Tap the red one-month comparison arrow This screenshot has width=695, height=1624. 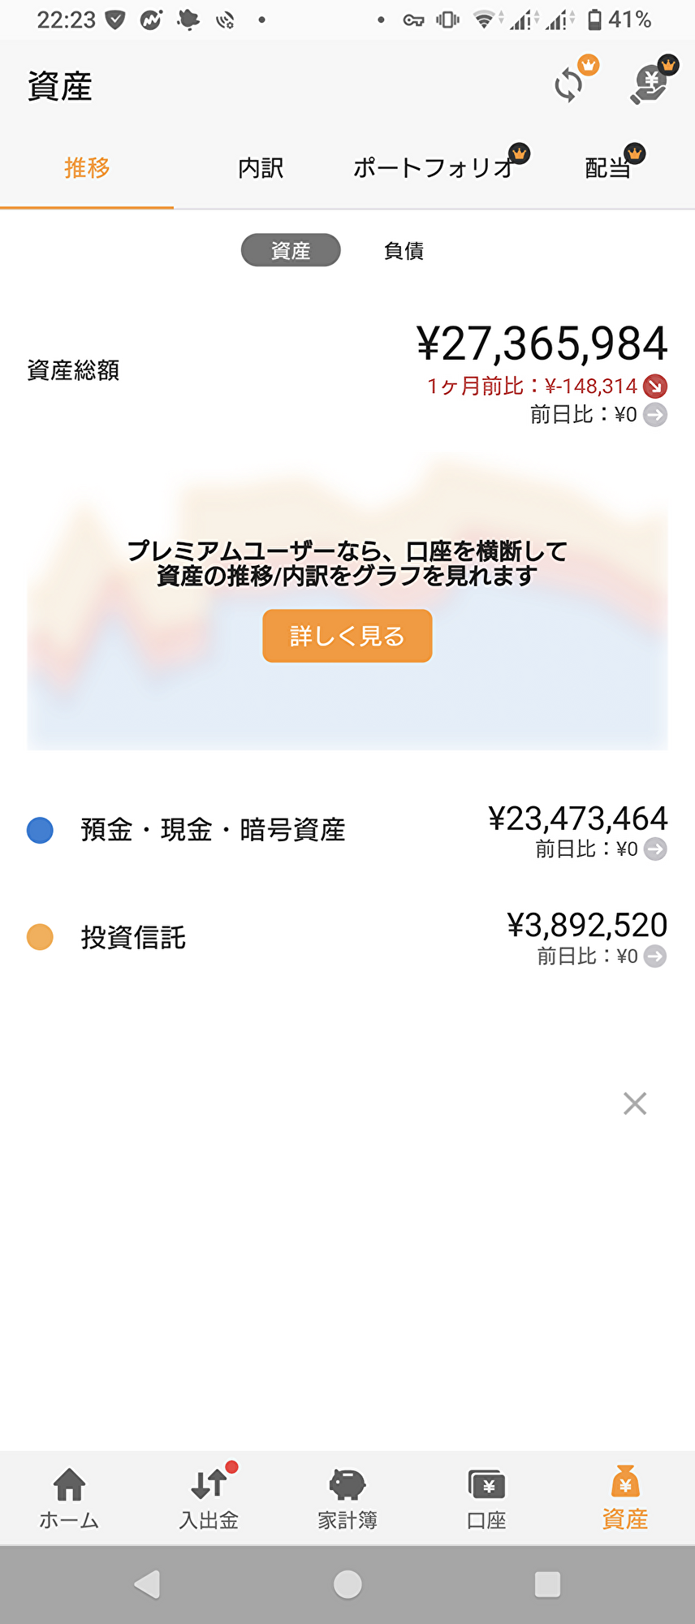pos(655,386)
